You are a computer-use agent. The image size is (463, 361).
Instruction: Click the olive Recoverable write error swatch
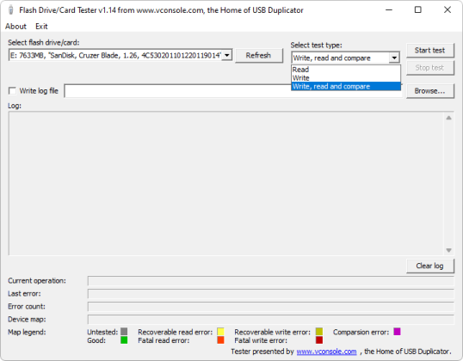click(319, 332)
